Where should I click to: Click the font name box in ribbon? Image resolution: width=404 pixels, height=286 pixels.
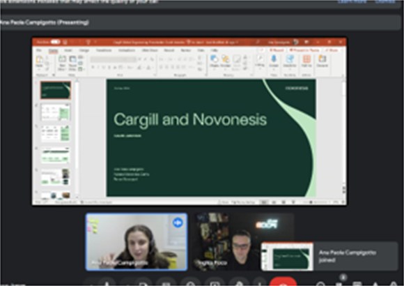pyautogui.click(x=113, y=59)
